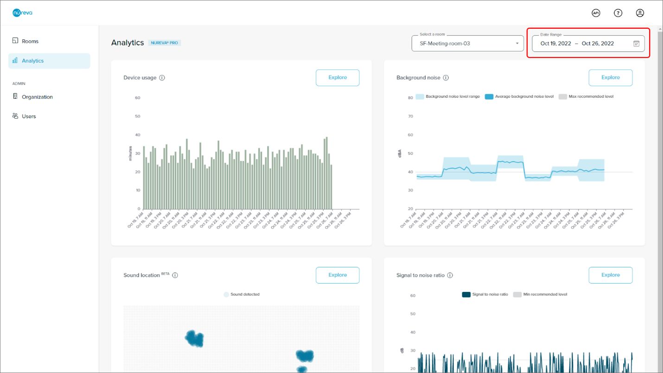The width and height of the screenshot is (663, 373).
Task: Click the ADMIN section label
Action: click(x=19, y=84)
